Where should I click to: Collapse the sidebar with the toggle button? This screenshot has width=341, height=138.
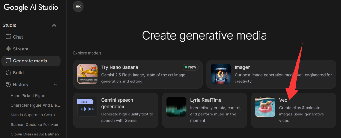point(78,7)
